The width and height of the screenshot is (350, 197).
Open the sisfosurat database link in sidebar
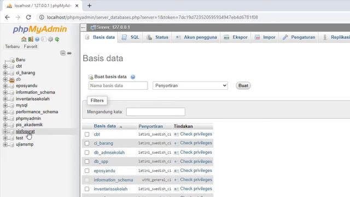[25, 131]
